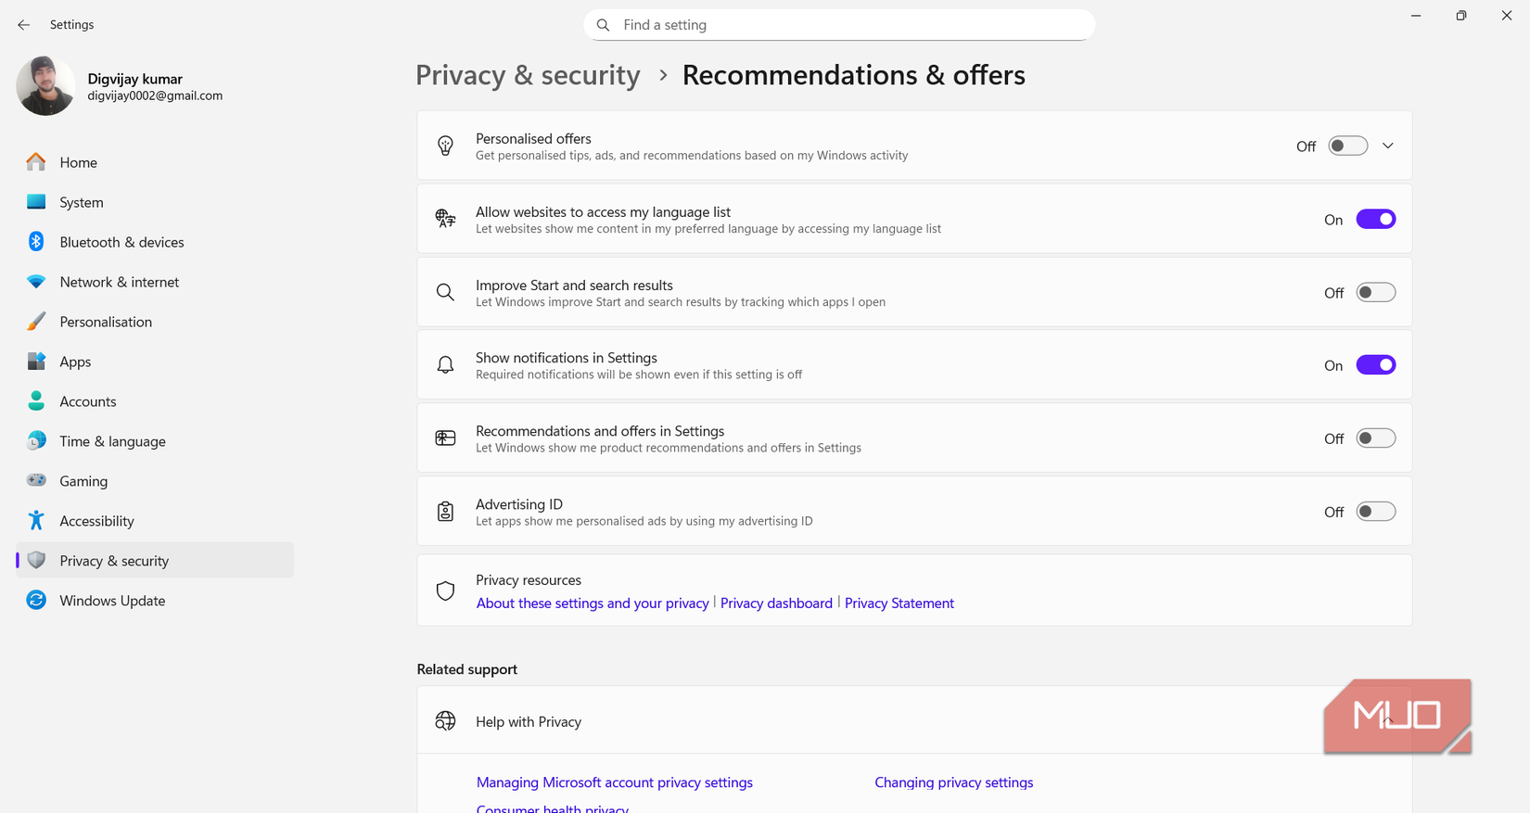Click the Privacy resources shield icon
Image resolution: width=1530 pixels, height=813 pixels.
click(x=445, y=591)
